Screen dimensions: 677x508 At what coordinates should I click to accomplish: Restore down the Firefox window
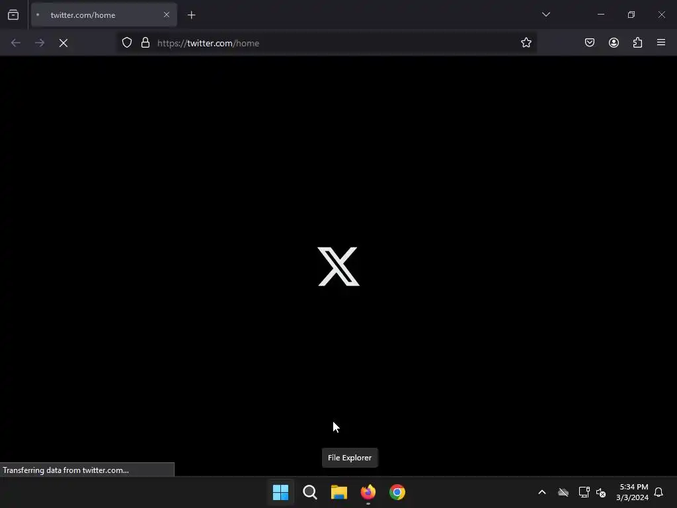[x=631, y=15]
